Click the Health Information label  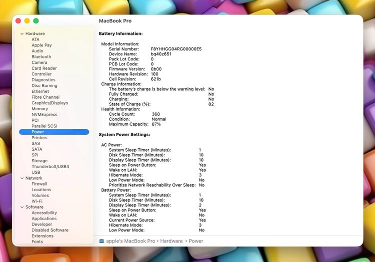coord(120,109)
